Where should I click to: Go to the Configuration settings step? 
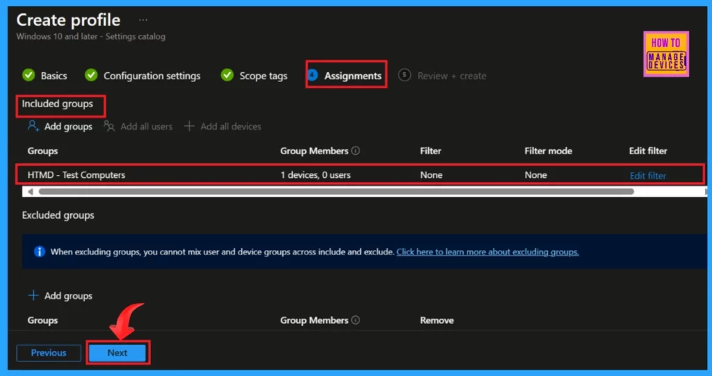143,75
